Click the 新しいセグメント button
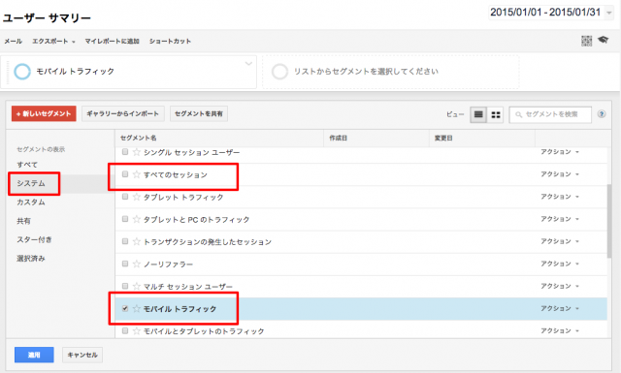 (44, 114)
